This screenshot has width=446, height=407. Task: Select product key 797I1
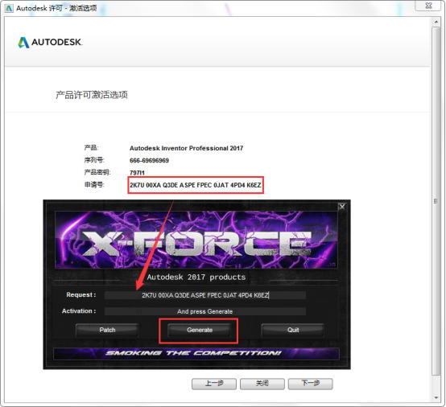coord(137,173)
